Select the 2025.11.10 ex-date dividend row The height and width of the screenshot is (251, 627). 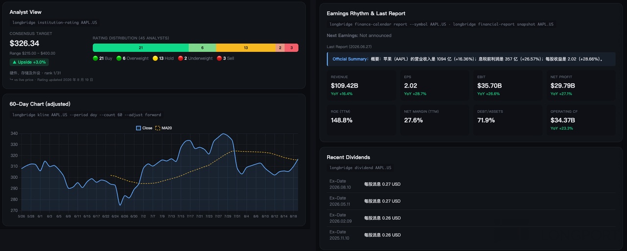471,235
